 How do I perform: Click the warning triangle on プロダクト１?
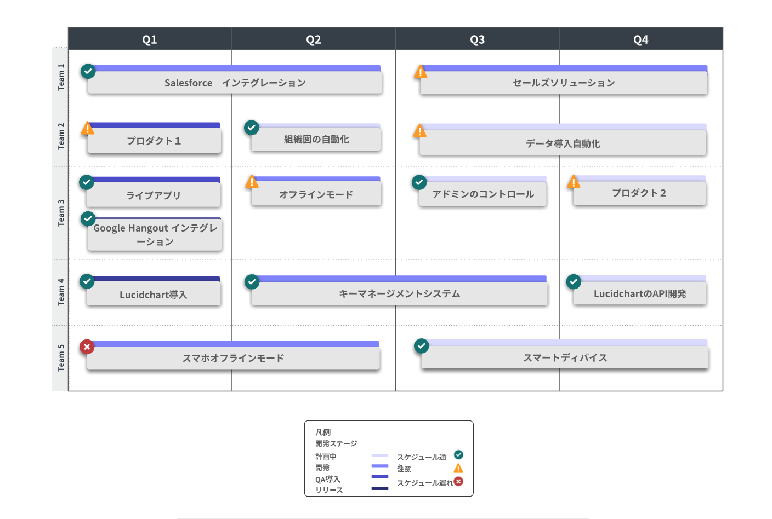87,128
